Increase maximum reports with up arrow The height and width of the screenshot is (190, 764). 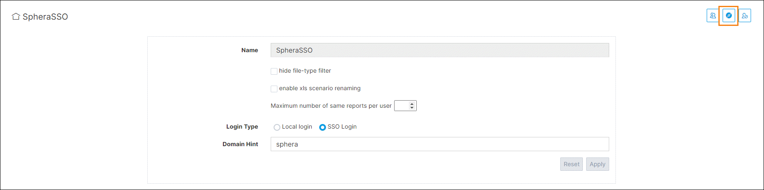(x=412, y=104)
